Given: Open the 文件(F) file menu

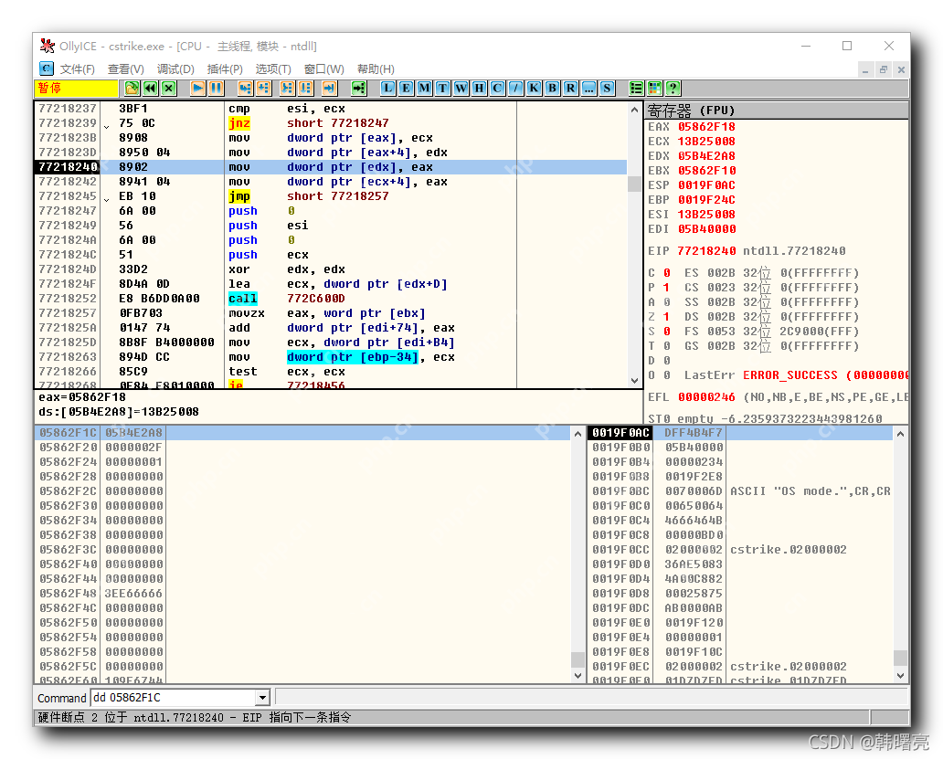Looking at the screenshot, I should 78,69.
